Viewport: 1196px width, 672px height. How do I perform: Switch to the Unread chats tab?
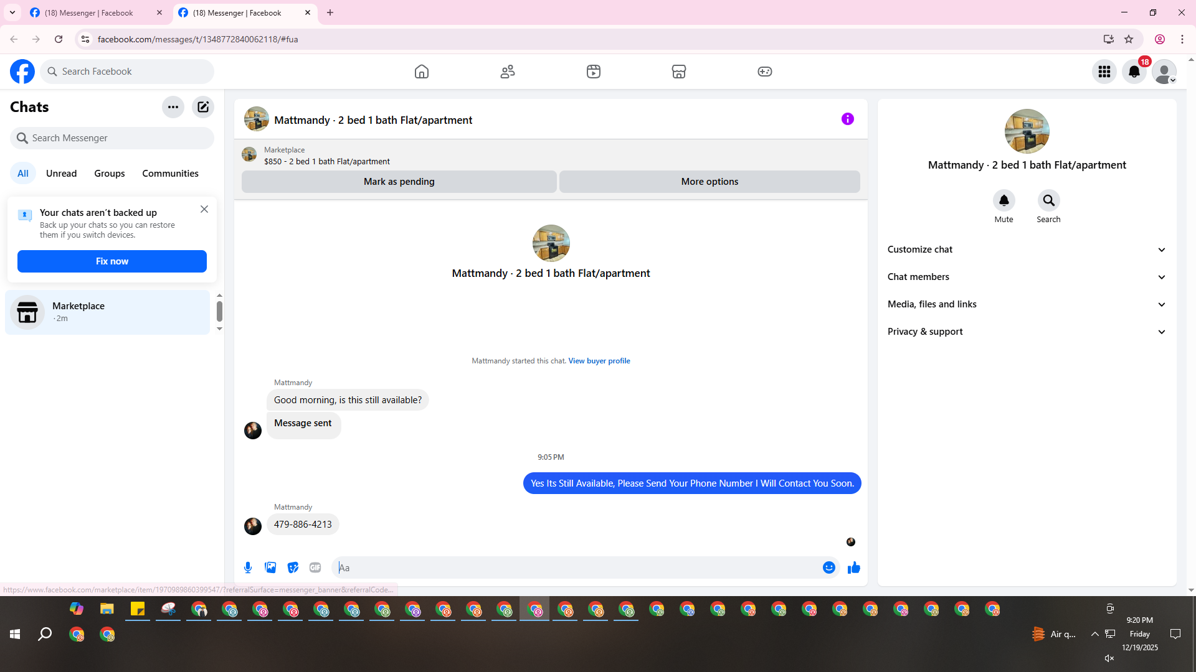(x=61, y=174)
